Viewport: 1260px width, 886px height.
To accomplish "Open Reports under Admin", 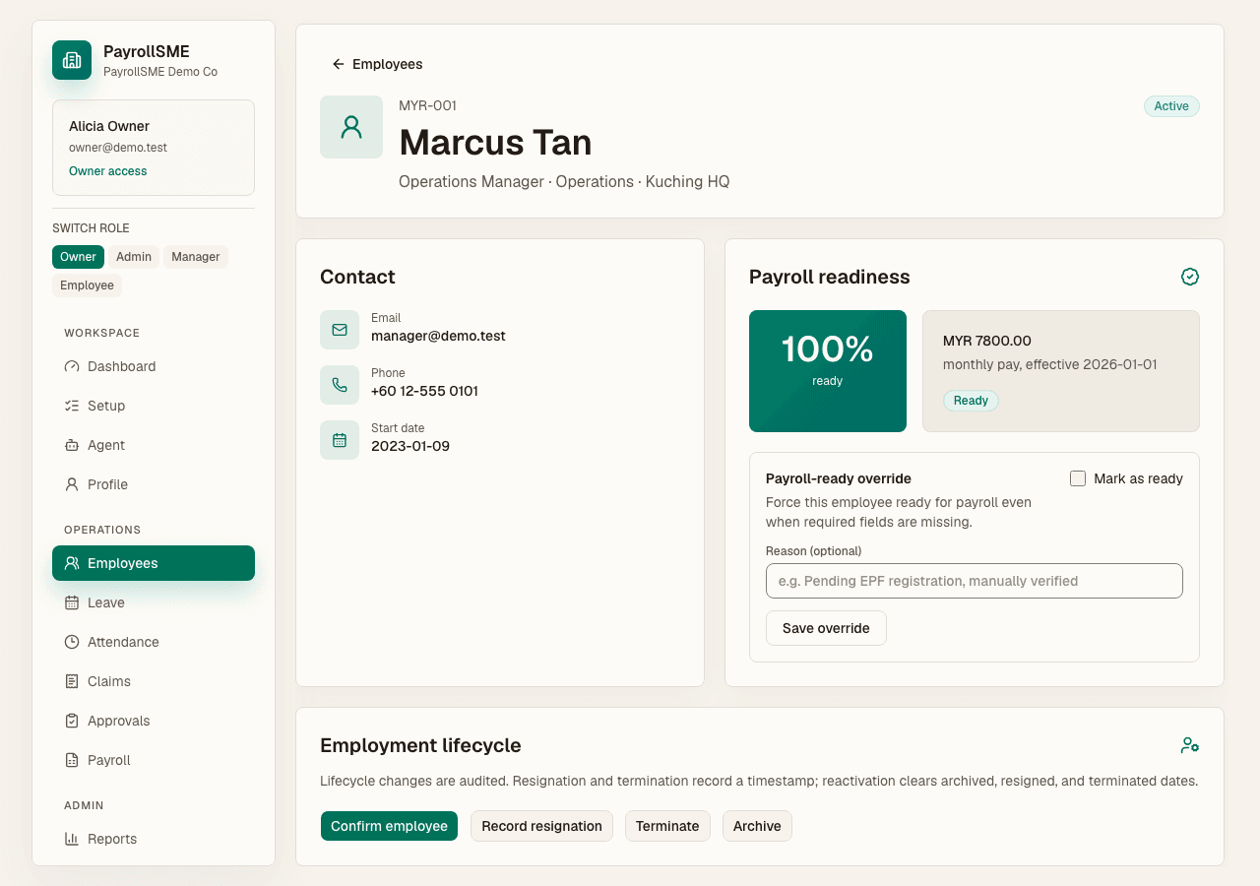I will 154,839.
